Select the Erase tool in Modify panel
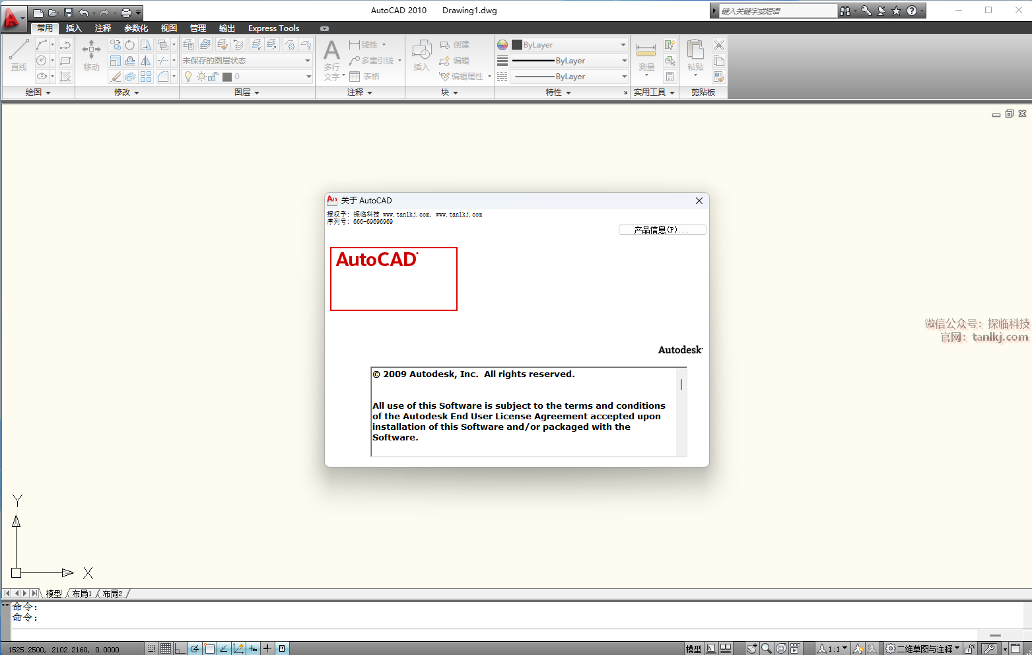This screenshot has height=655, width=1032. [116, 77]
